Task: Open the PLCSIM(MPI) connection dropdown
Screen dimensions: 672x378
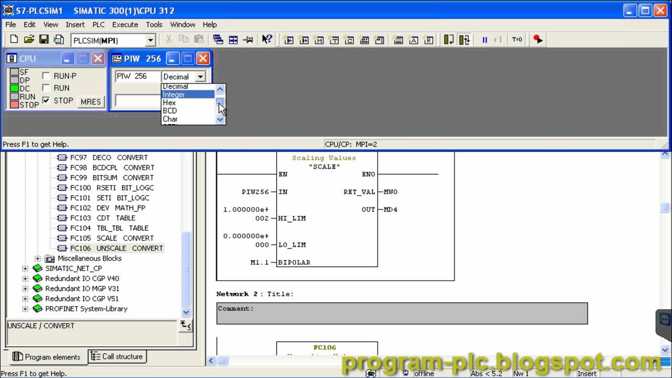Action: click(150, 40)
